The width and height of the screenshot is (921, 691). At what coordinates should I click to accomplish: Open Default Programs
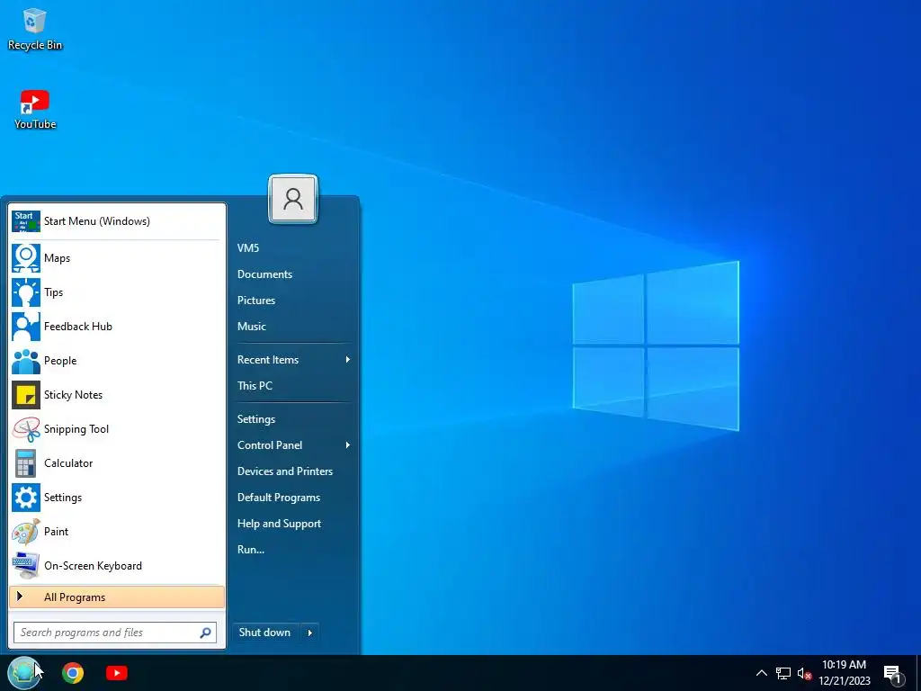point(279,498)
